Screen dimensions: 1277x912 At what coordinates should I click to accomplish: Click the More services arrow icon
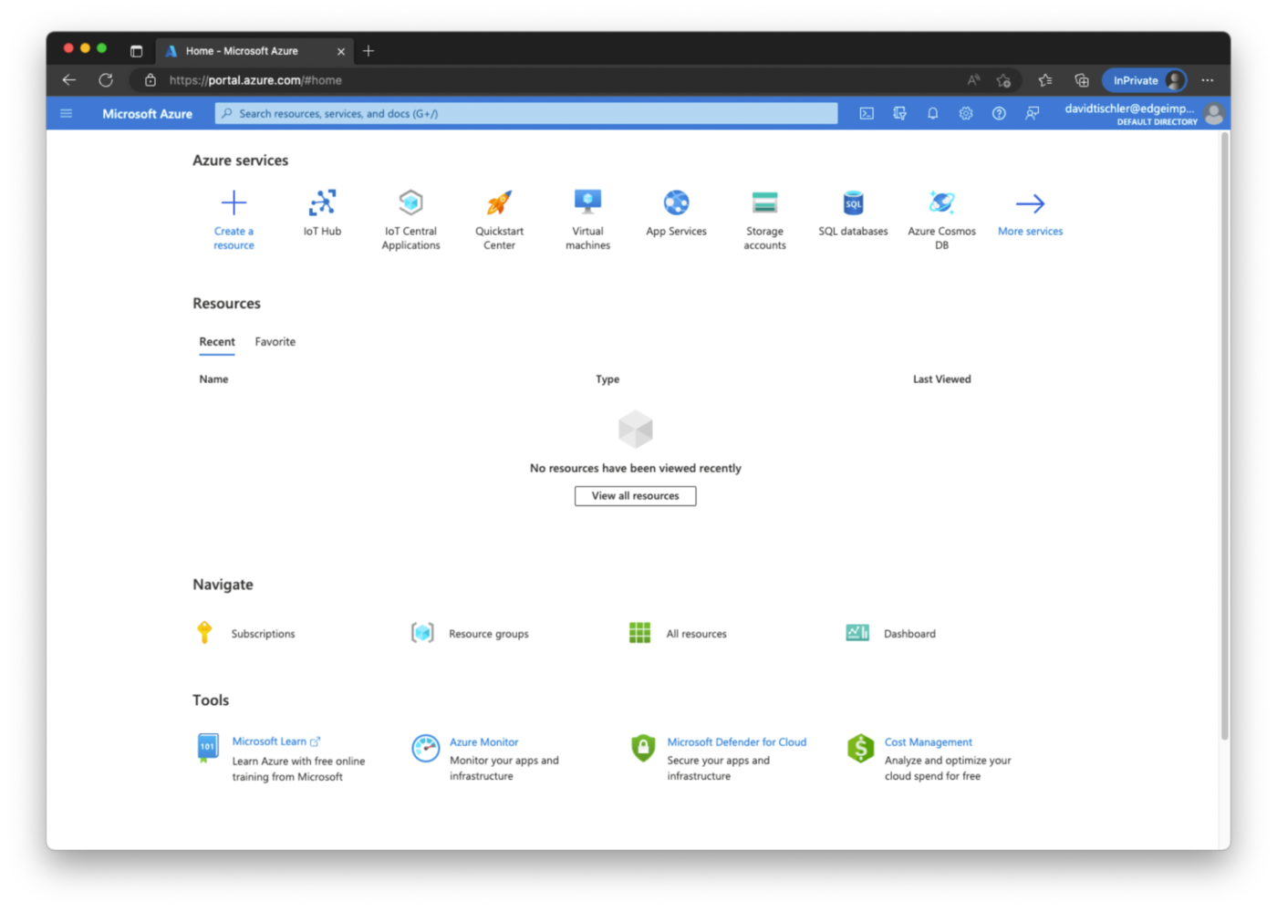pos(1030,203)
